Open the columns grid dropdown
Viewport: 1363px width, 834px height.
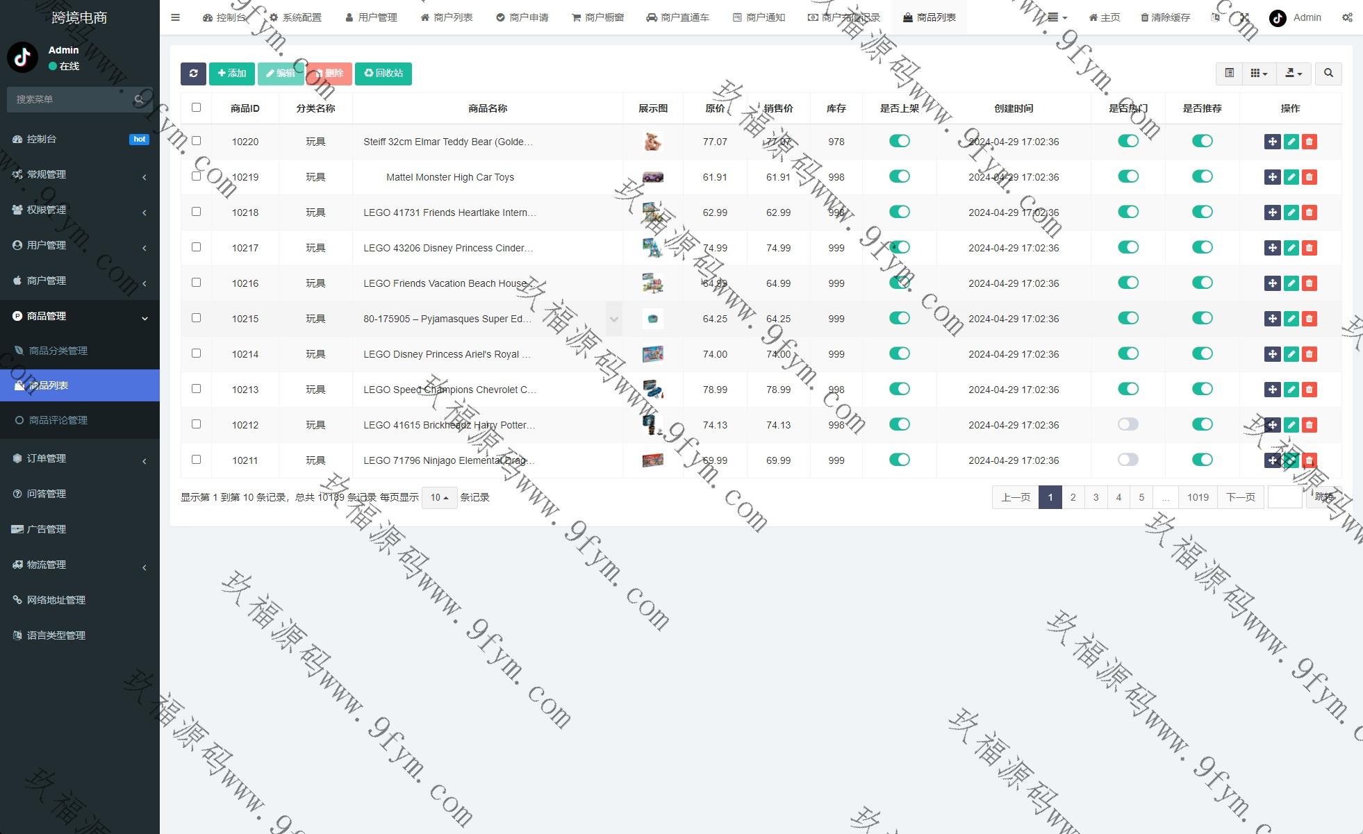point(1258,74)
